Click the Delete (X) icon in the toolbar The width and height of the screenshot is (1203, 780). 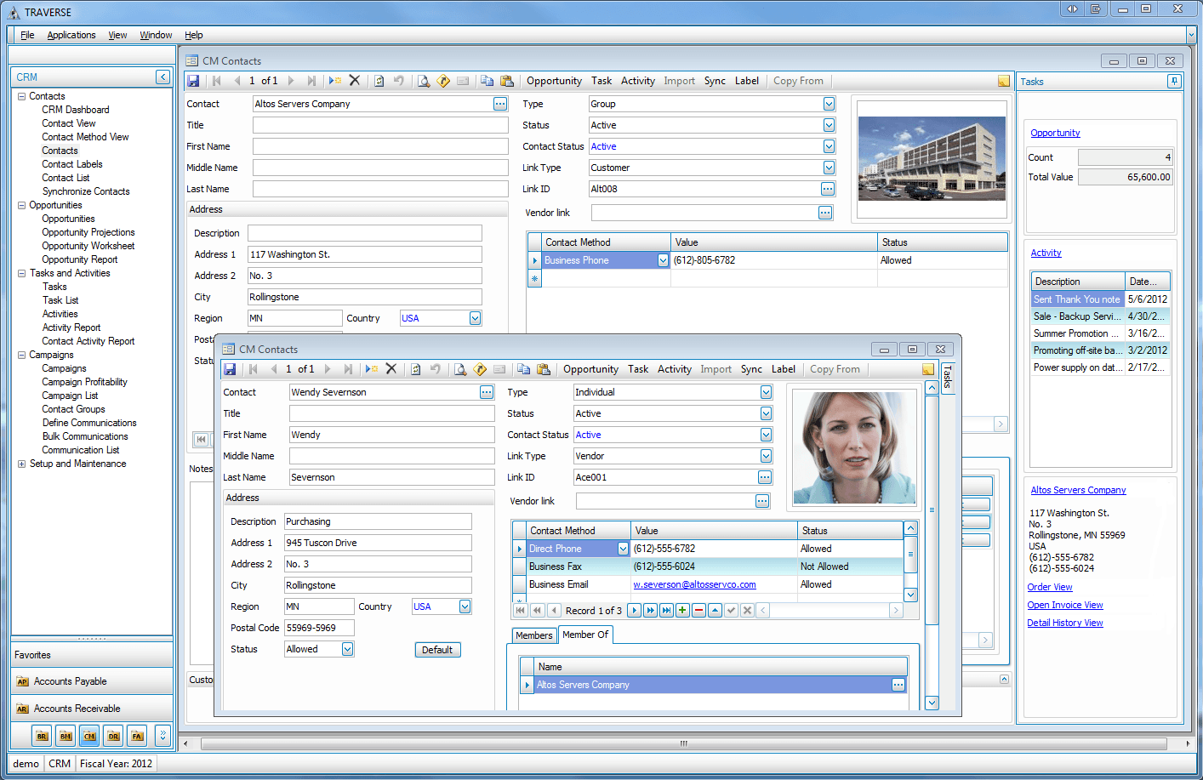click(x=391, y=368)
